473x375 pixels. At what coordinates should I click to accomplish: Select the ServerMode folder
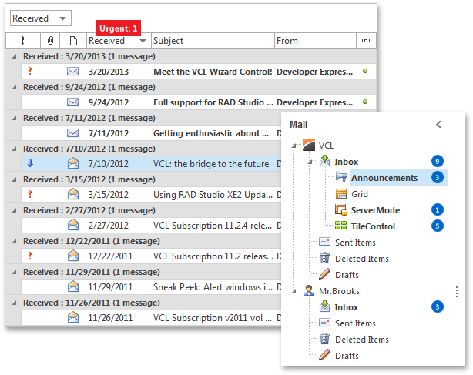tap(375, 210)
